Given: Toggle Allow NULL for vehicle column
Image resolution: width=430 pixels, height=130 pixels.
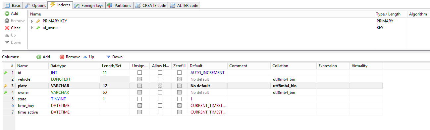Looking at the screenshot, I should (x=160, y=79).
